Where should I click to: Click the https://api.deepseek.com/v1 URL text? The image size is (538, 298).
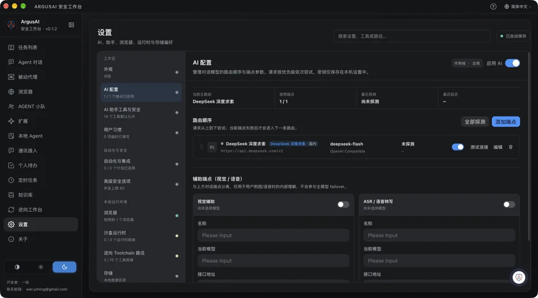pos(252,151)
